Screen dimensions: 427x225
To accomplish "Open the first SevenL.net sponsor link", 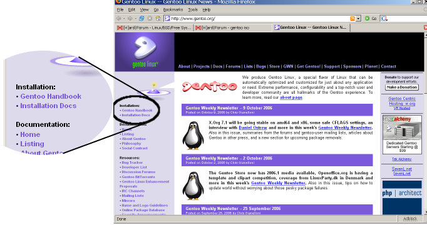I will tap(402, 169).
